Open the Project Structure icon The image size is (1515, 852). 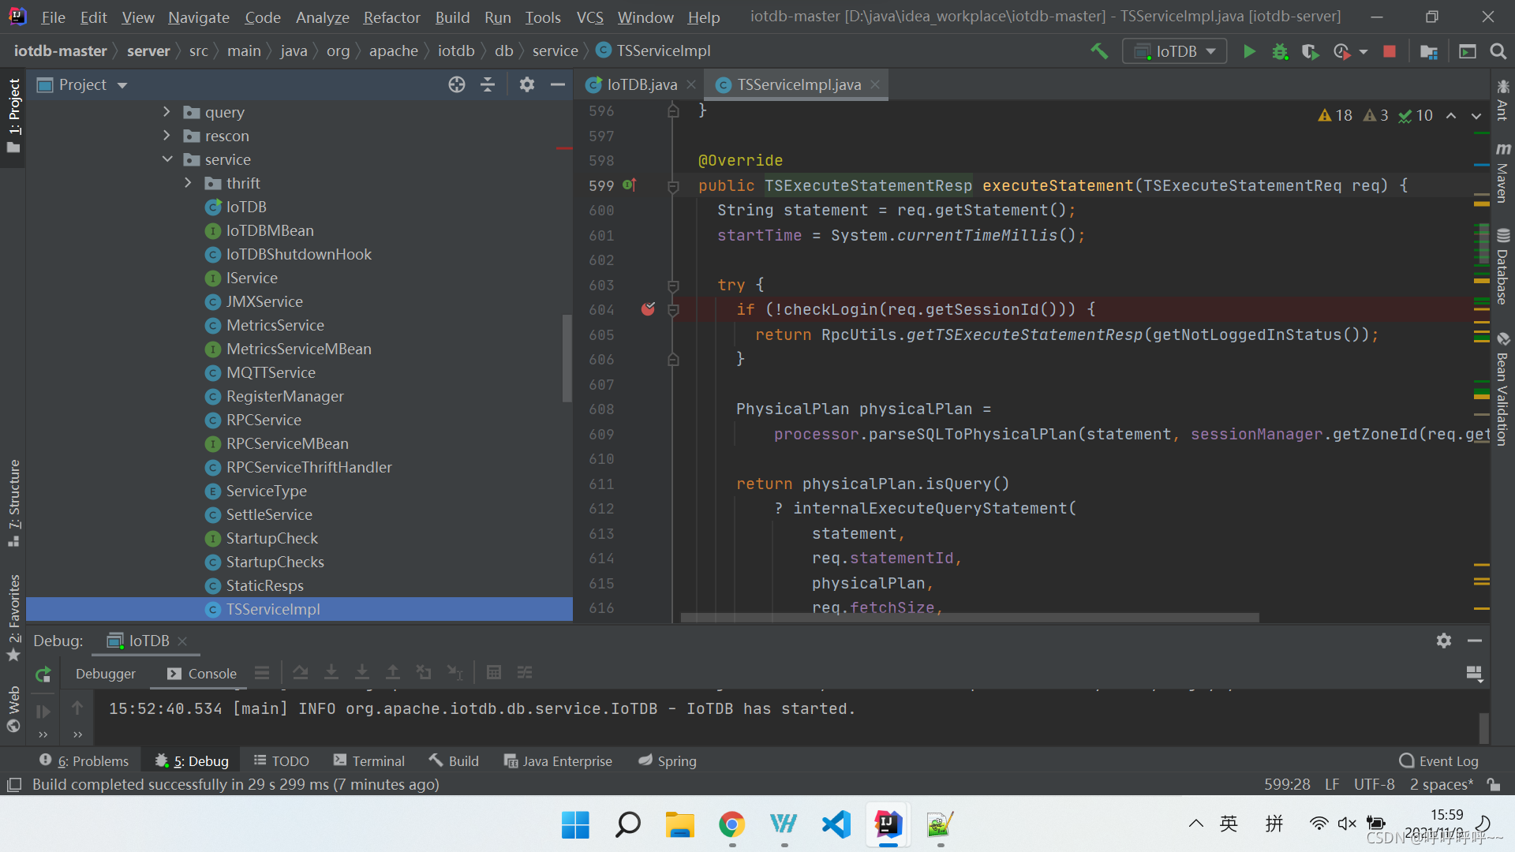pos(1428,51)
